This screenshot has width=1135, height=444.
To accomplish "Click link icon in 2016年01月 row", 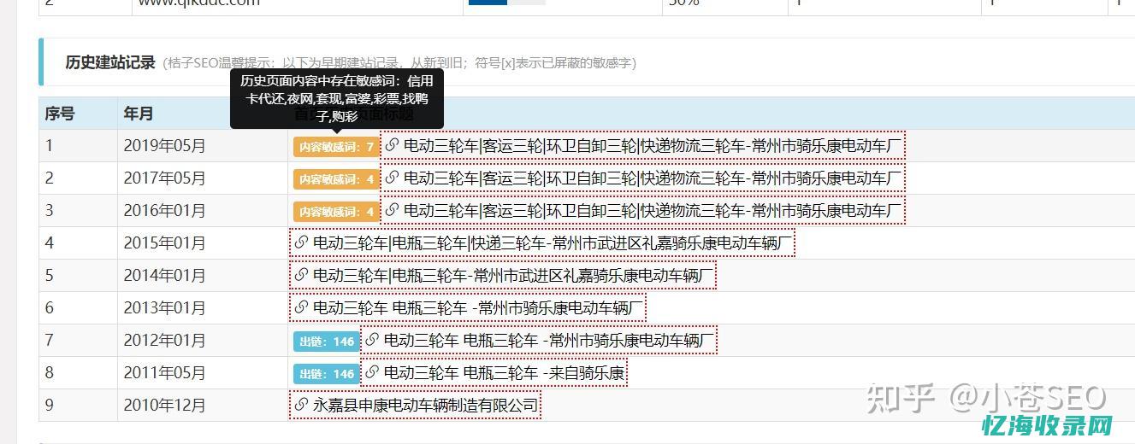I will coord(393,211).
